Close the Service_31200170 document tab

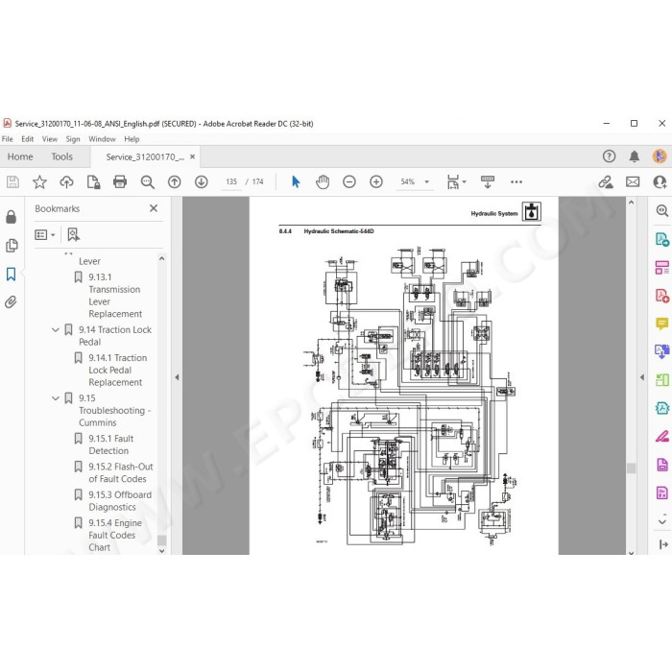pyautogui.click(x=192, y=156)
